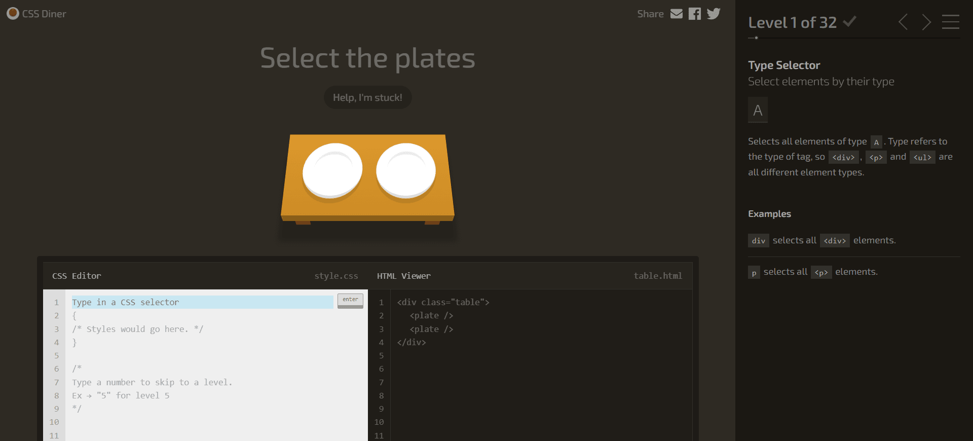Open the level list hamburger menu
Image resolution: width=973 pixels, height=441 pixels.
pyautogui.click(x=950, y=22)
